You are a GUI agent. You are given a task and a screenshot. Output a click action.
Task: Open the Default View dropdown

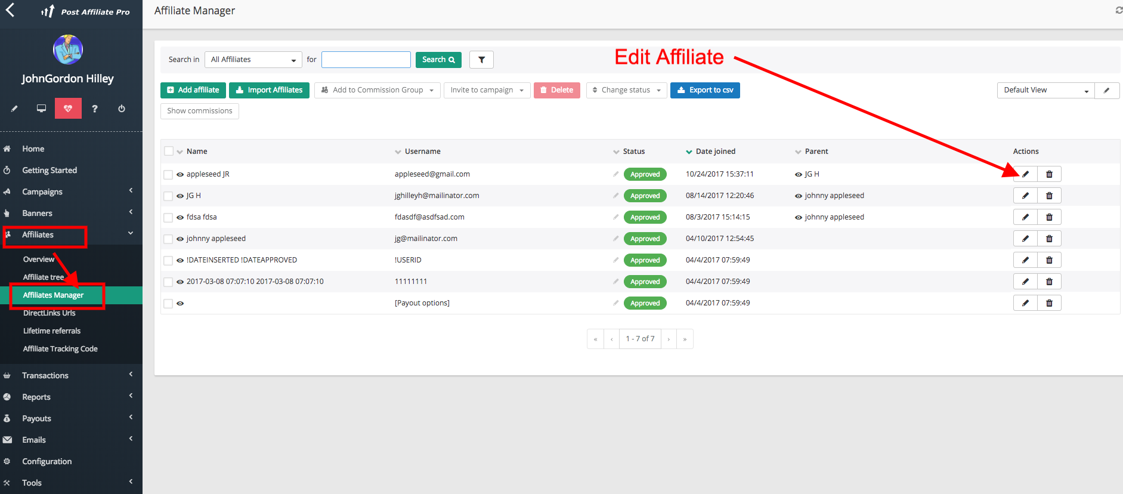pyautogui.click(x=1046, y=90)
